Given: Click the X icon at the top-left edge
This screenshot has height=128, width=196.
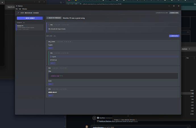Looking at the screenshot, I should tap(2, 2).
